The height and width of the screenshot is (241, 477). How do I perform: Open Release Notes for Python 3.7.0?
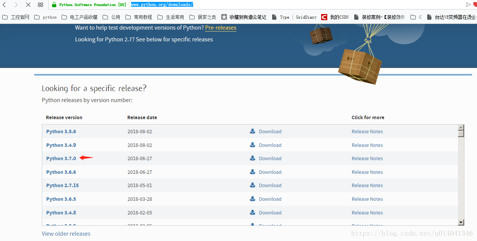(367, 159)
